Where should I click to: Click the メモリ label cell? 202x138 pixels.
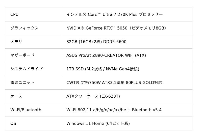tap(16, 42)
